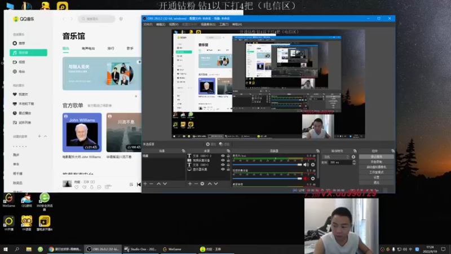Add a new scene with plus icon
The image size is (451, 254).
(145, 184)
